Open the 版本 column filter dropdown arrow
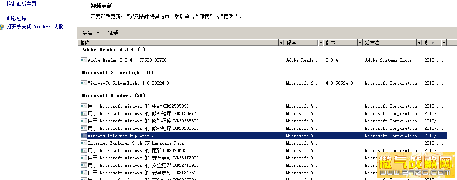This screenshot has height=180, width=457. 360,43
